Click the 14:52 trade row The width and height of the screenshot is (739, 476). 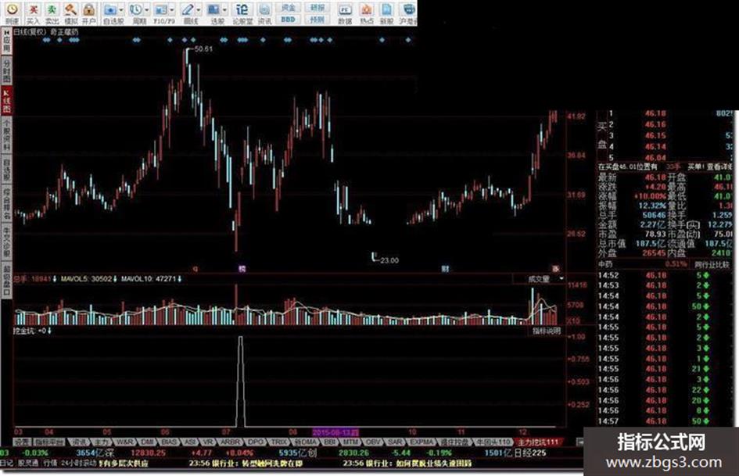pos(666,275)
